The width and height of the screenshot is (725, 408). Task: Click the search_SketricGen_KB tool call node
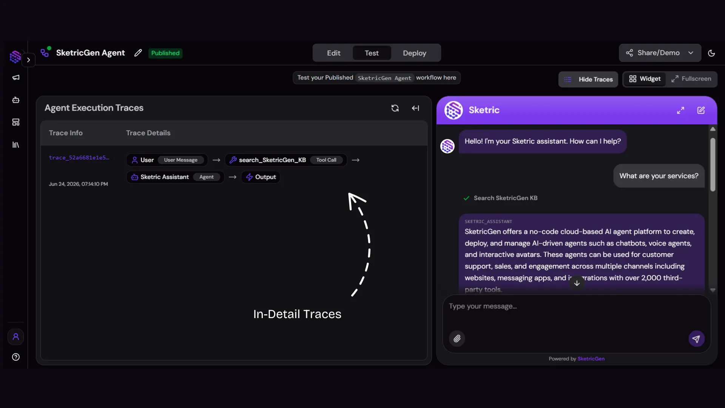286,160
